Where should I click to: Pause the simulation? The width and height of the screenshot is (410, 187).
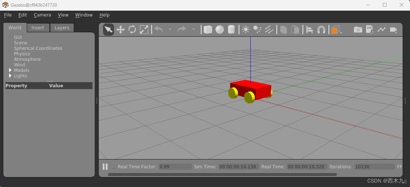(x=105, y=166)
